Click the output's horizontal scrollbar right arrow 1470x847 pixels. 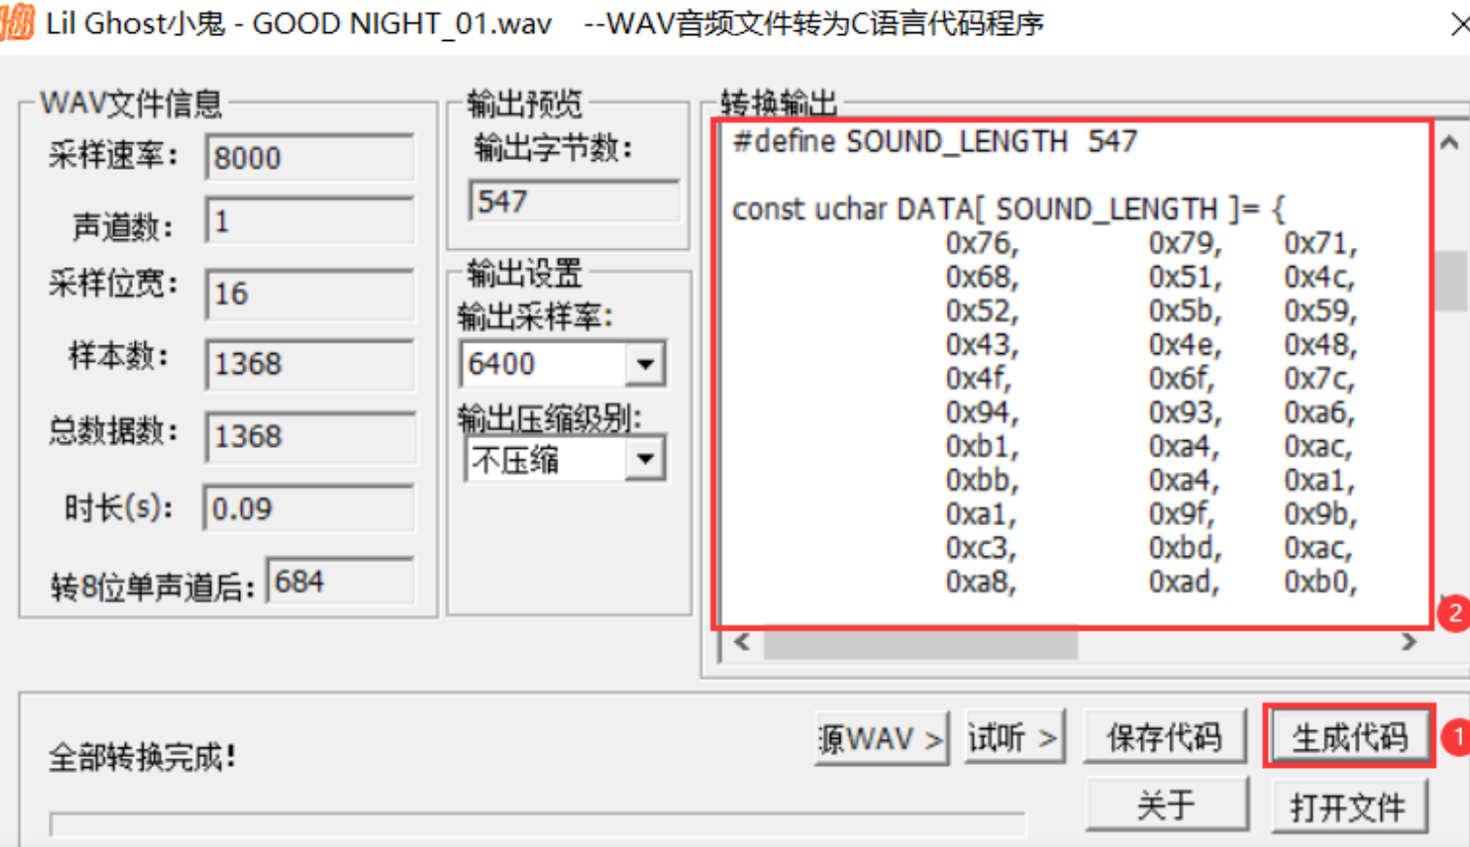[1409, 642]
